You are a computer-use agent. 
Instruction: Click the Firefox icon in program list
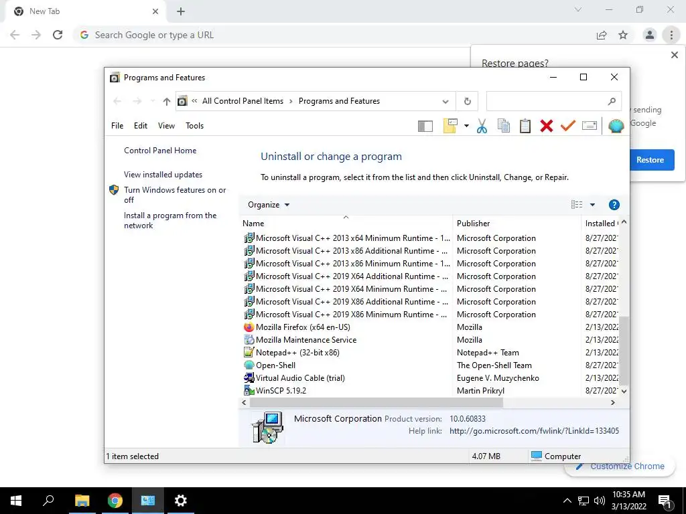point(249,327)
